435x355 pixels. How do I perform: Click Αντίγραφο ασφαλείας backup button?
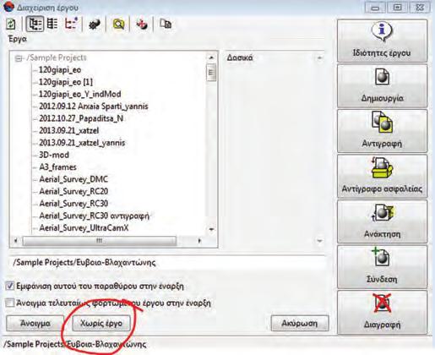coord(382,177)
